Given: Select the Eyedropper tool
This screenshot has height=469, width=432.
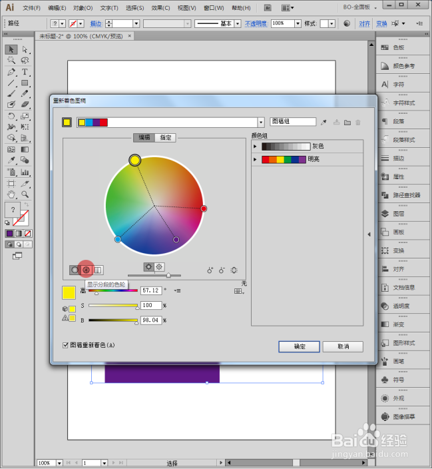Looking at the screenshot, I should coord(11,161).
